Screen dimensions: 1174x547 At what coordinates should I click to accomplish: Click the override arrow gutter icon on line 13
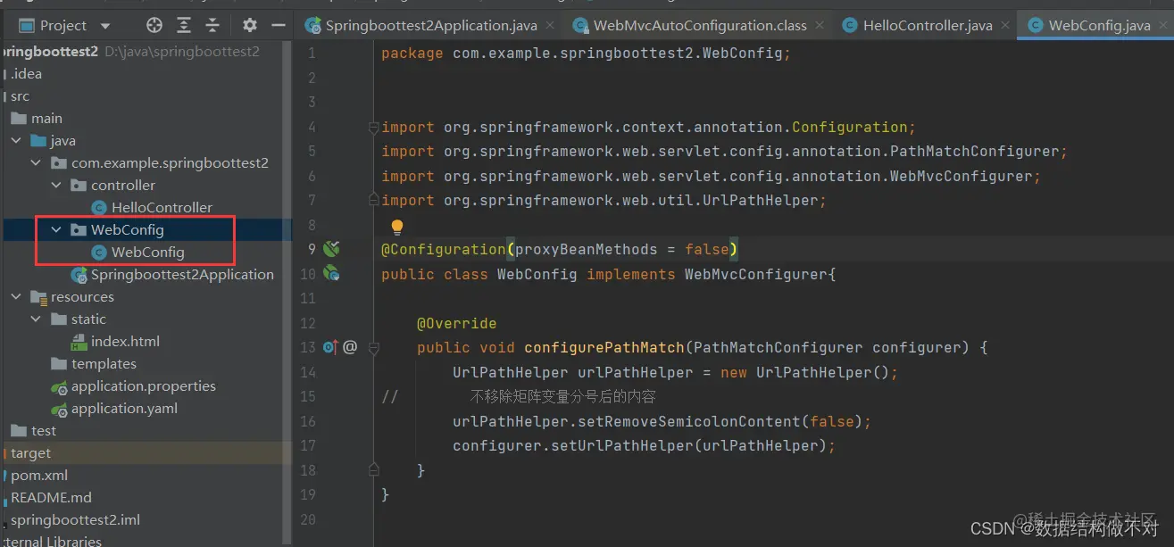click(x=329, y=347)
